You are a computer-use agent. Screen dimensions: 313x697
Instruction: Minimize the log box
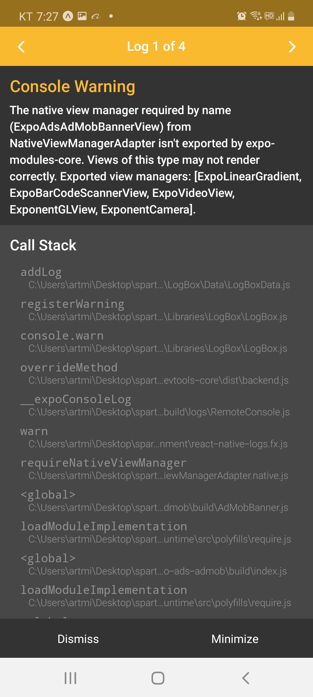point(235,639)
